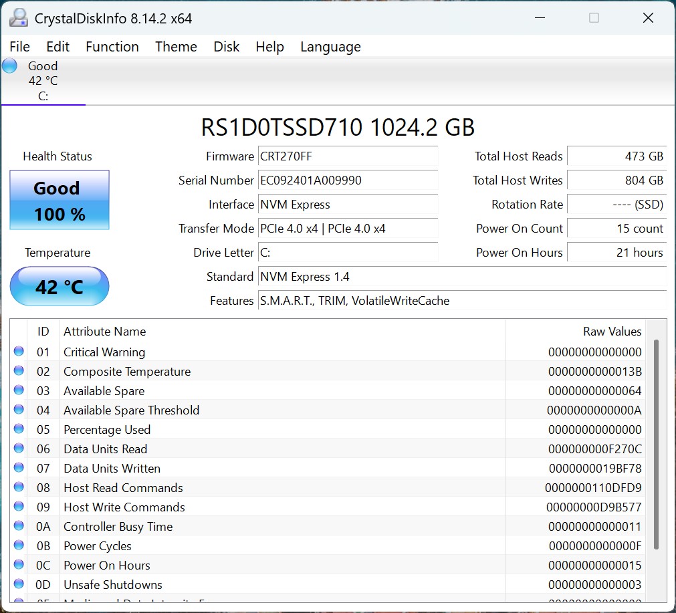Select the C: drive good status orb
The height and width of the screenshot is (613, 676).
pos(10,66)
